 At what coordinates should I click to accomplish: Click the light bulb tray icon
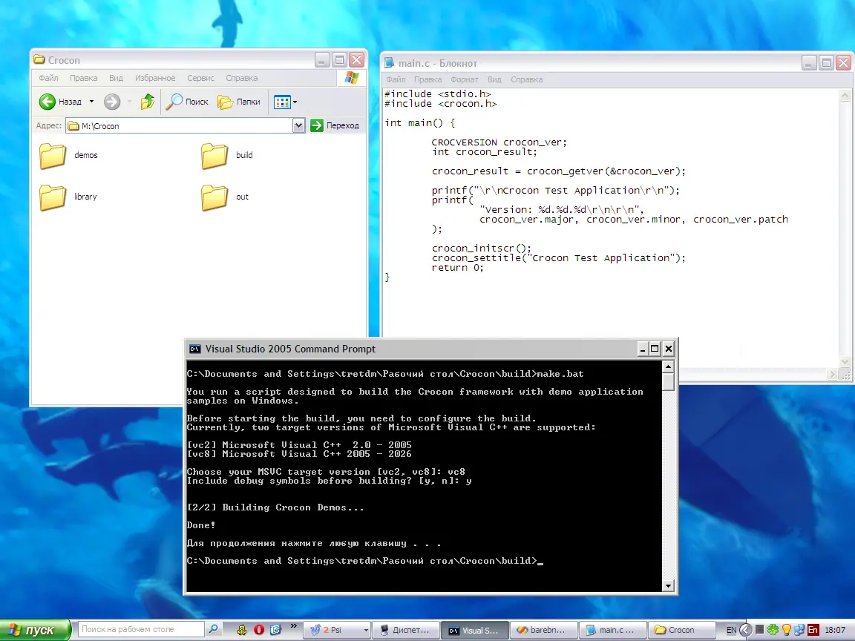point(786,630)
